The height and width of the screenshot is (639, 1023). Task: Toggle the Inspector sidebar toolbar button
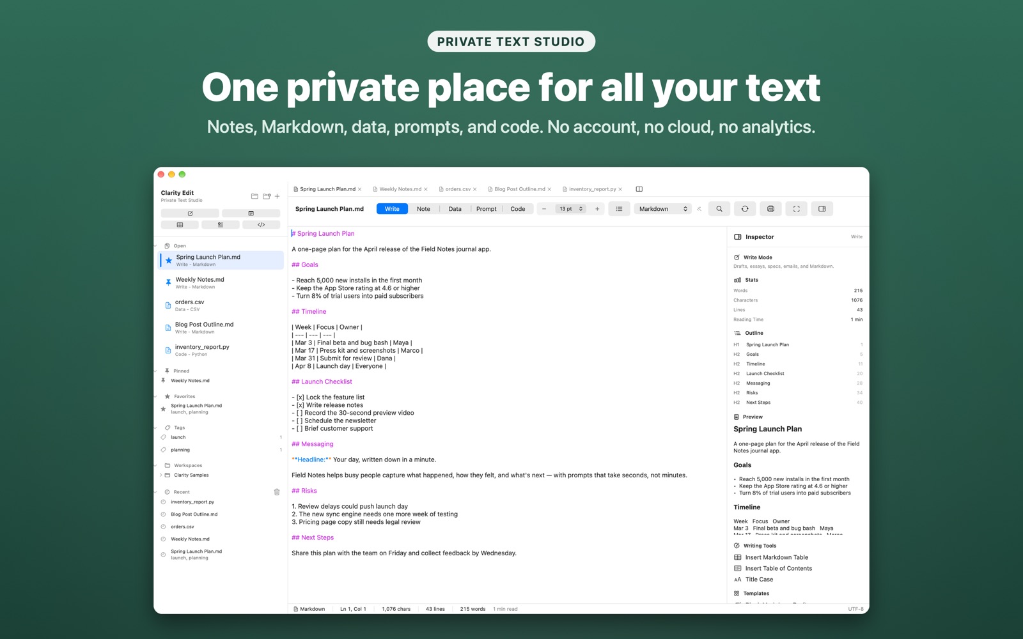click(x=822, y=209)
